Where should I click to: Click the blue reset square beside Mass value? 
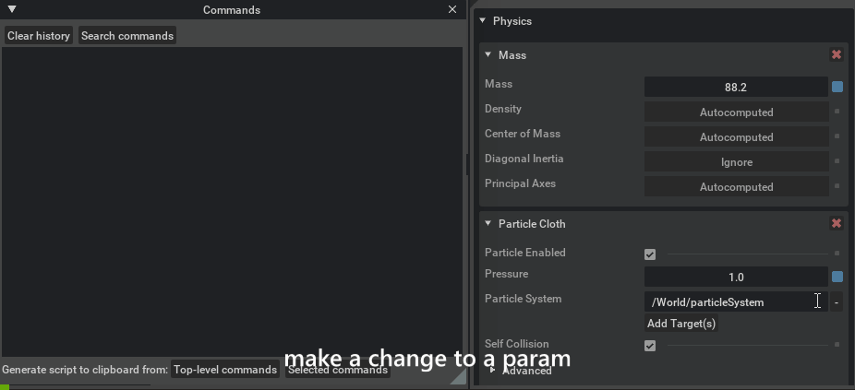[x=837, y=87]
